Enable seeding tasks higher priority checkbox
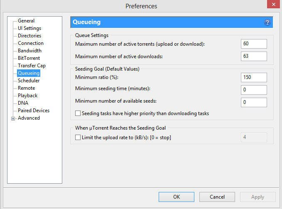The image size is (282, 209). click(78, 113)
